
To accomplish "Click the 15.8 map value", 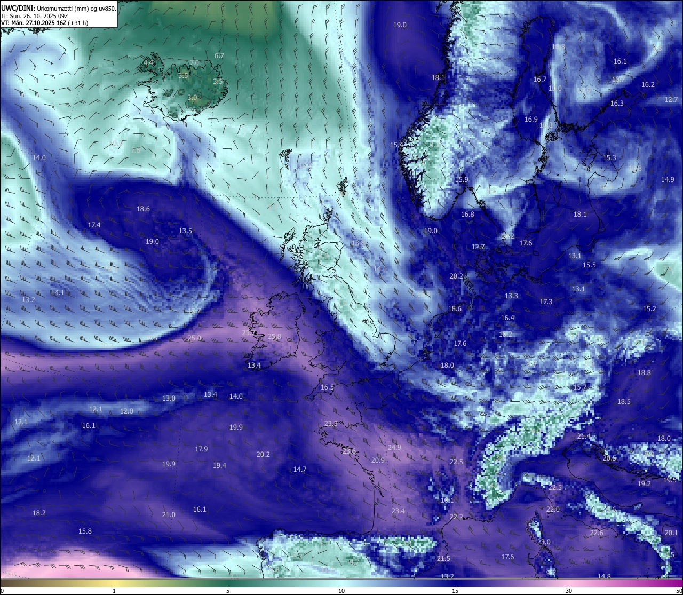I will pyautogui.click(x=85, y=531).
